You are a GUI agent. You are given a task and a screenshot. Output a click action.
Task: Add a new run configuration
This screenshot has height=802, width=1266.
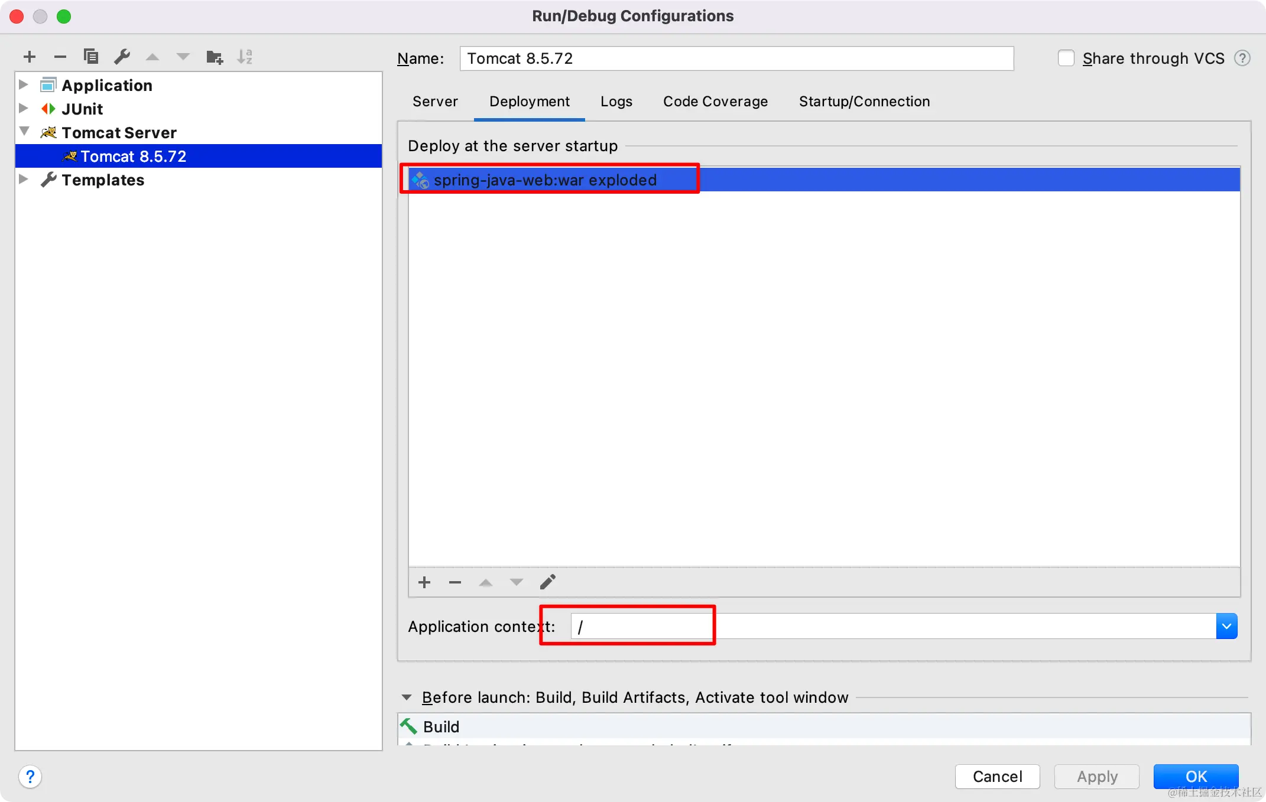tap(30, 57)
